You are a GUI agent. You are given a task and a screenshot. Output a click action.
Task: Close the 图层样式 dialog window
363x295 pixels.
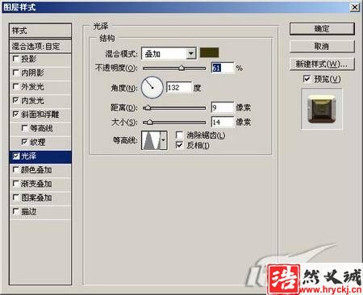[x=355, y=7]
